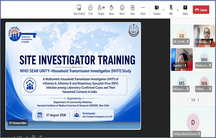Click "Department of Community Medicine" text
The width and height of the screenshot is (216, 138).
(x=73, y=102)
